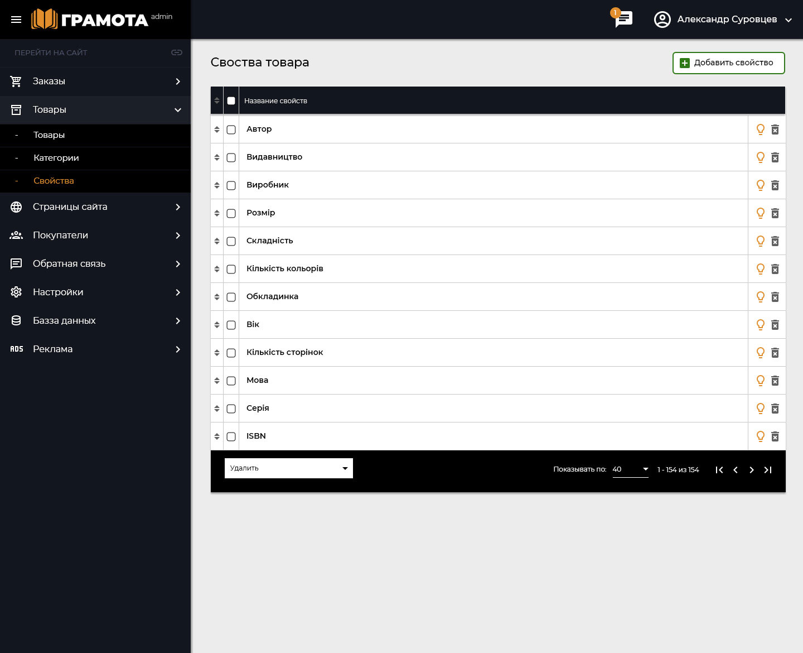Expand the Реклама chevron

tap(178, 349)
